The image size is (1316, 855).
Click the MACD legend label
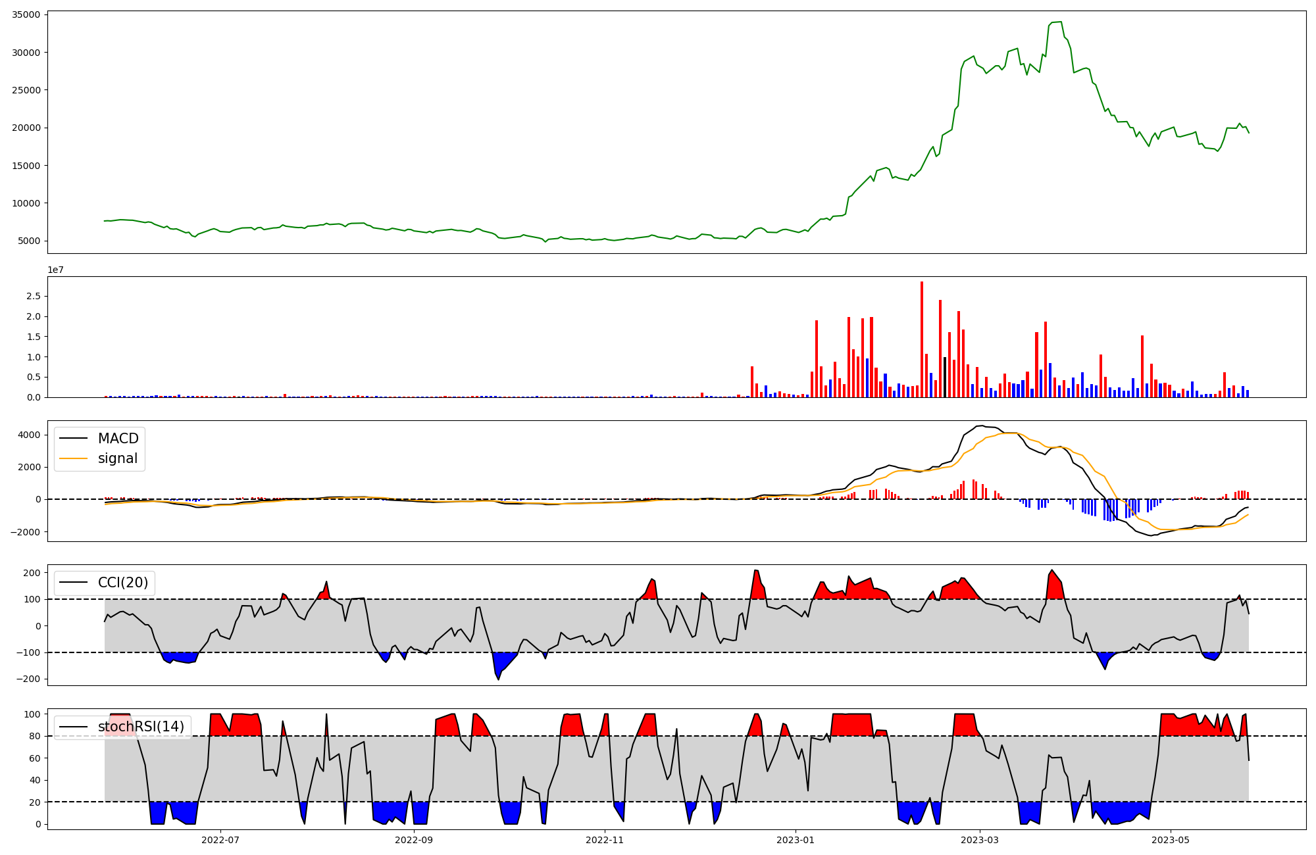(x=118, y=439)
